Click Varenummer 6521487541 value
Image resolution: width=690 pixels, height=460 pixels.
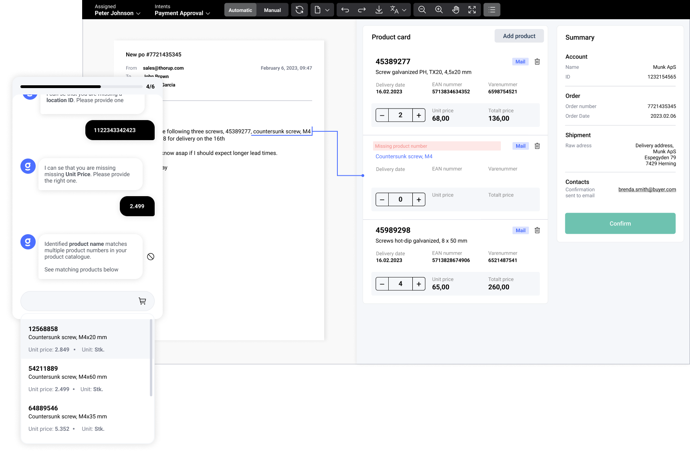(x=502, y=260)
